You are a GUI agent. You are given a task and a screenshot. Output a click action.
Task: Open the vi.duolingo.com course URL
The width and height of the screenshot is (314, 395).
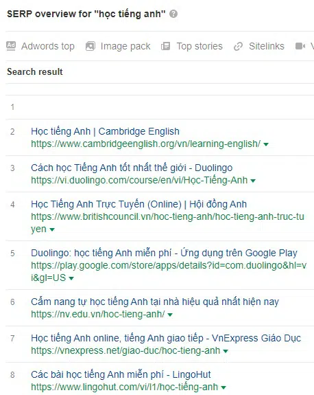139,181
